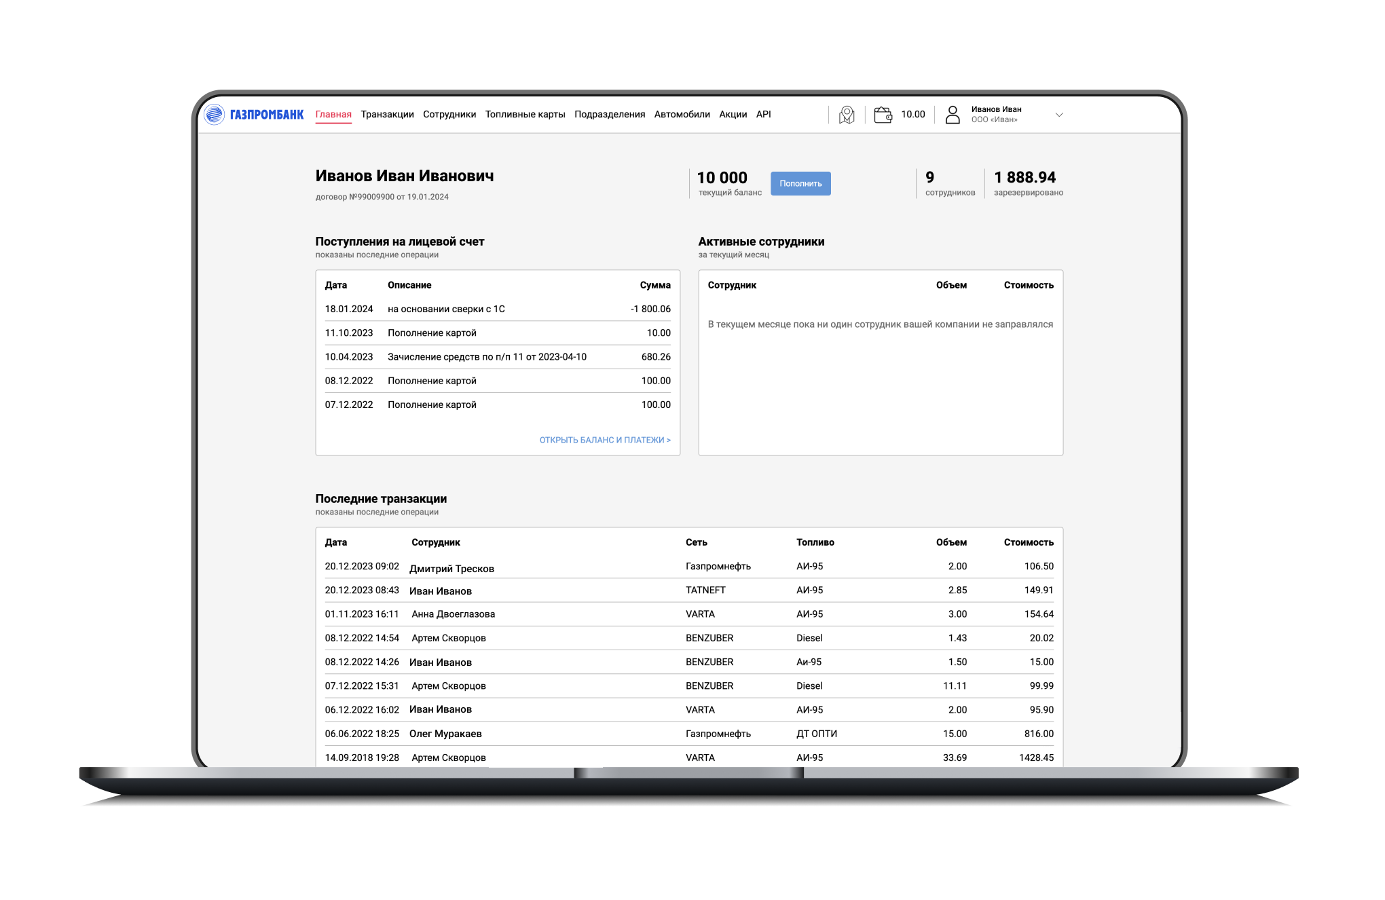1385x900 pixels.
Task: Open the map location pin icon
Action: (847, 115)
